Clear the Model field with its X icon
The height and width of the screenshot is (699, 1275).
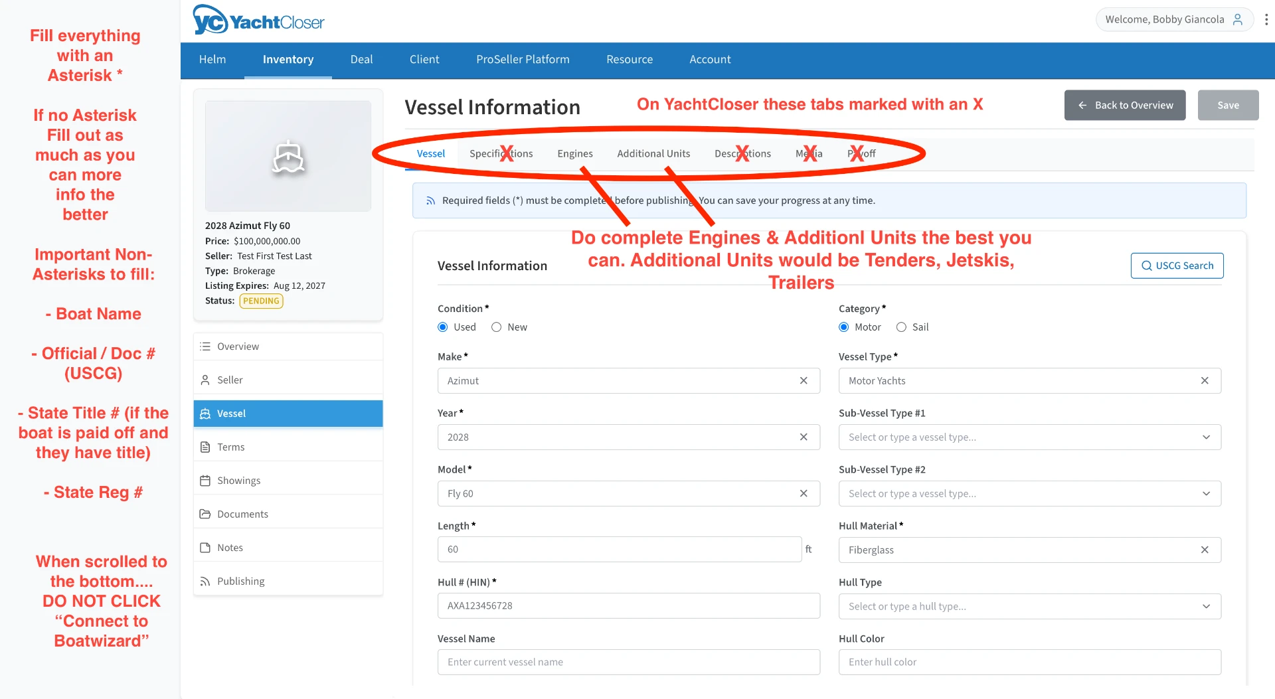tap(804, 493)
